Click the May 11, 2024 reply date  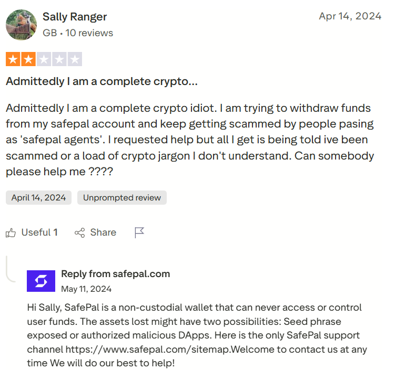86,289
